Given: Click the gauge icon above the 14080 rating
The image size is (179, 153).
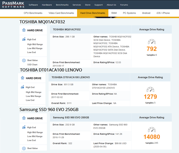Looking at the screenshot, I should pos(152,130).
